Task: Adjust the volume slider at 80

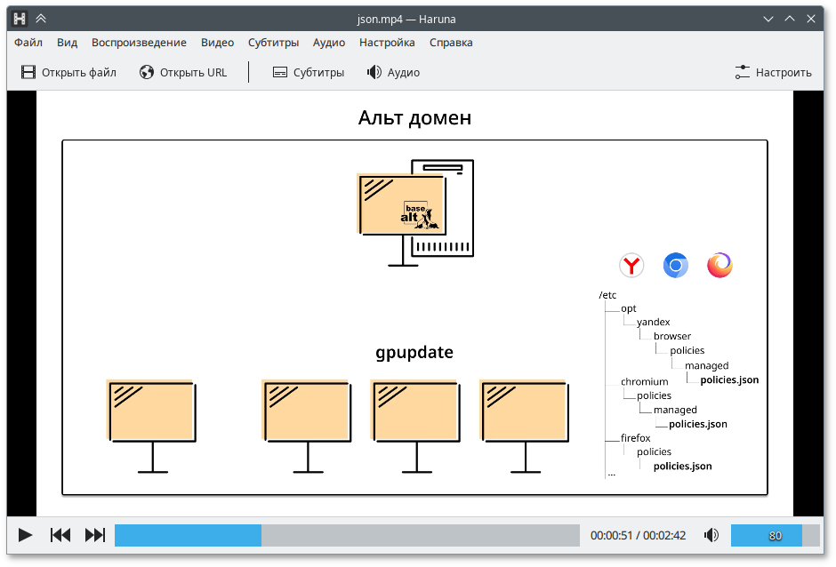Action: click(775, 535)
